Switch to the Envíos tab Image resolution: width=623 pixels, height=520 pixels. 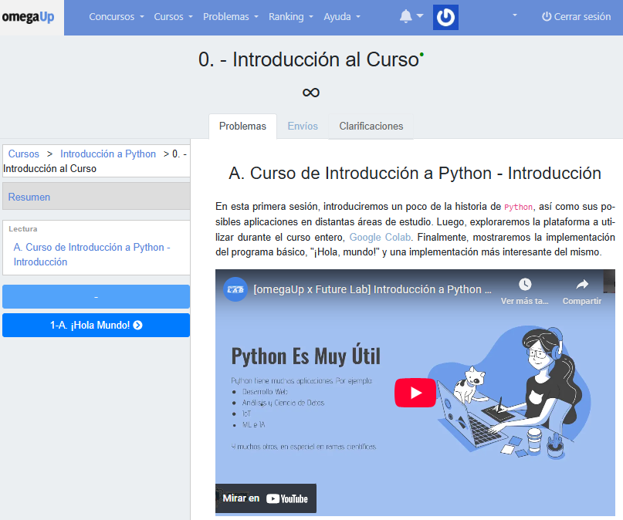(x=303, y=127)
